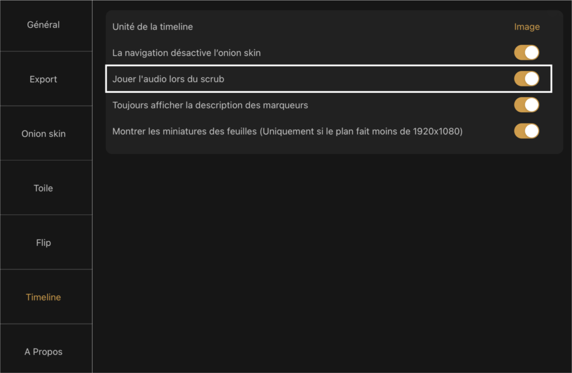Toggle always show marker descriptions switch
The height and width of the screenshot is (373, 572).
click(x=526, y=105)
